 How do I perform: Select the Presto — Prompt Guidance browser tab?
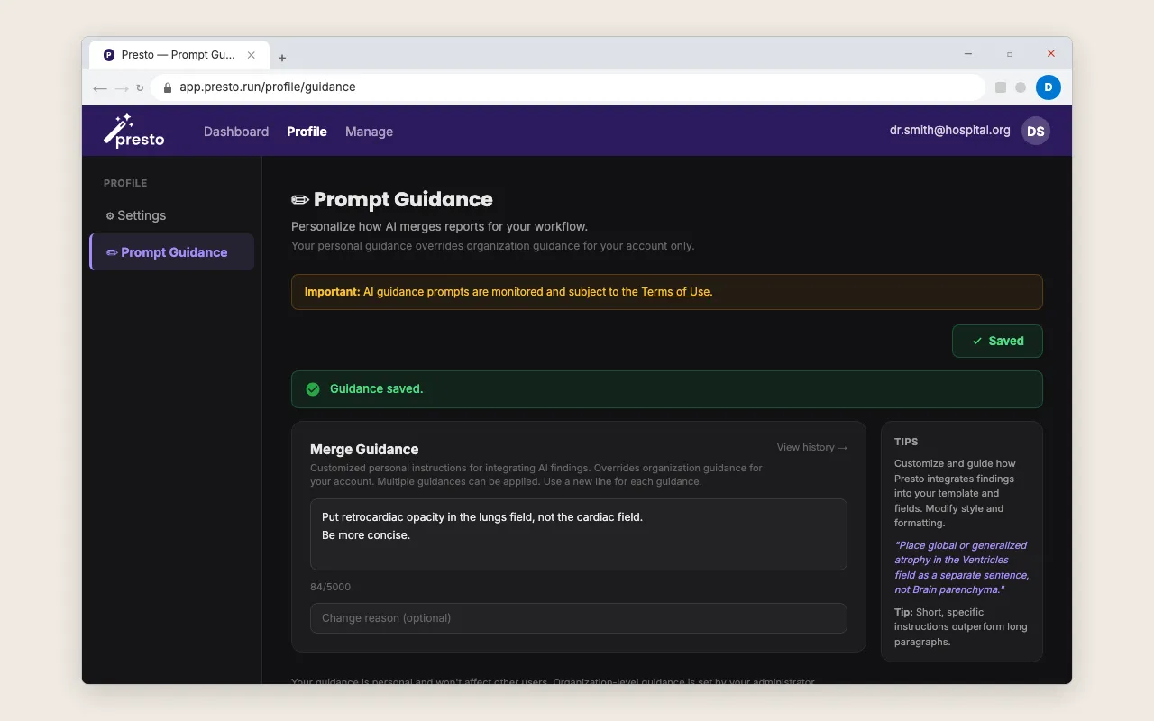pos(176,54)
